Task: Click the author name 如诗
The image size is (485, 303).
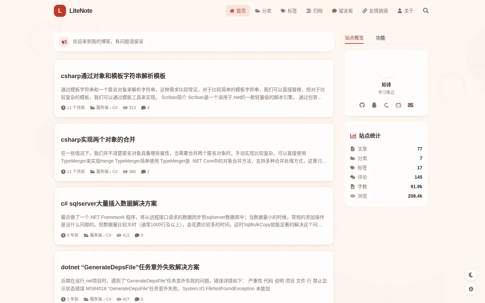Action: tap(386, 85)
